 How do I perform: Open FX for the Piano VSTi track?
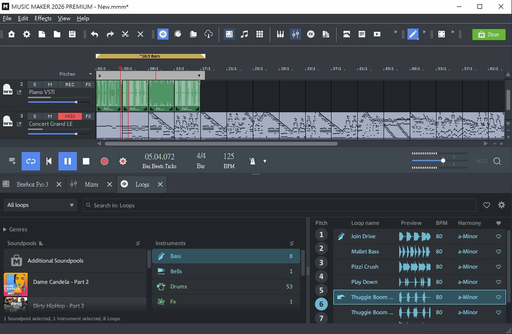tap(88, 84)
